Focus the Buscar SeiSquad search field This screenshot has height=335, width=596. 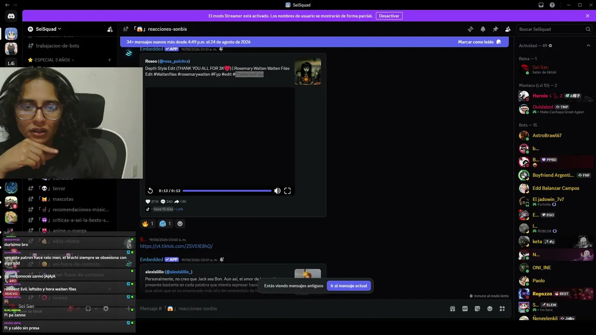coord(555,29)
